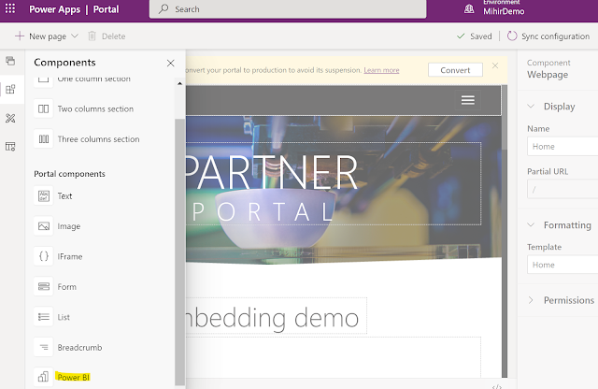Open the Themes icon in left rail

10,119
